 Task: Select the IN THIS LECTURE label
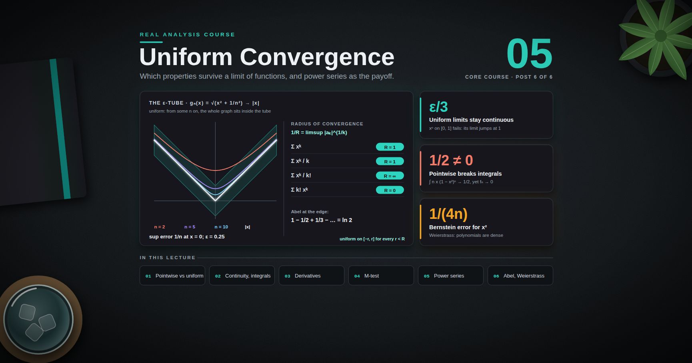pos(168,258)
